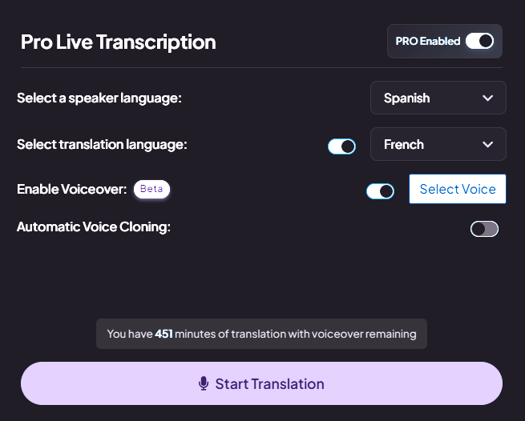Click the PRO Enabled label text
Image resolution: width=525 pixels, height=421 pixels.
427,41
